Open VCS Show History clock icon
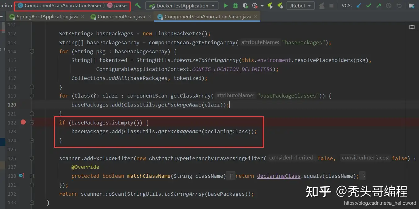Image resolution: width=419 pixels, height=209 pixels. [x=389, y=6]
